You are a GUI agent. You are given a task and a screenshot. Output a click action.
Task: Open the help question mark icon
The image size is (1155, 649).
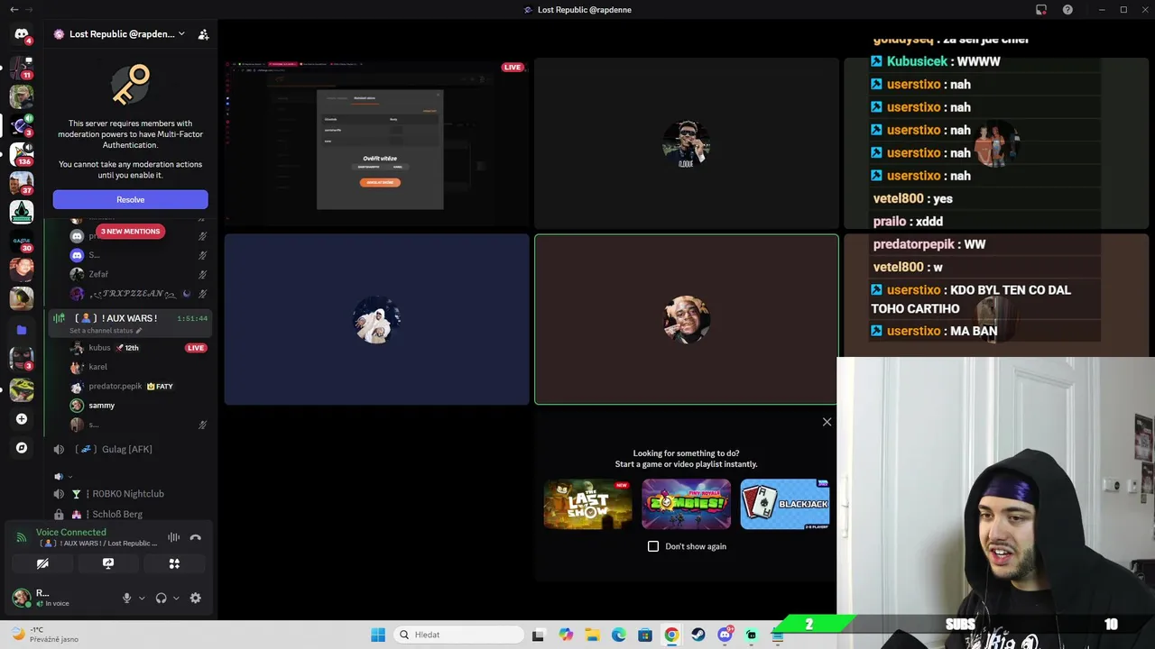click(1068, 10)
